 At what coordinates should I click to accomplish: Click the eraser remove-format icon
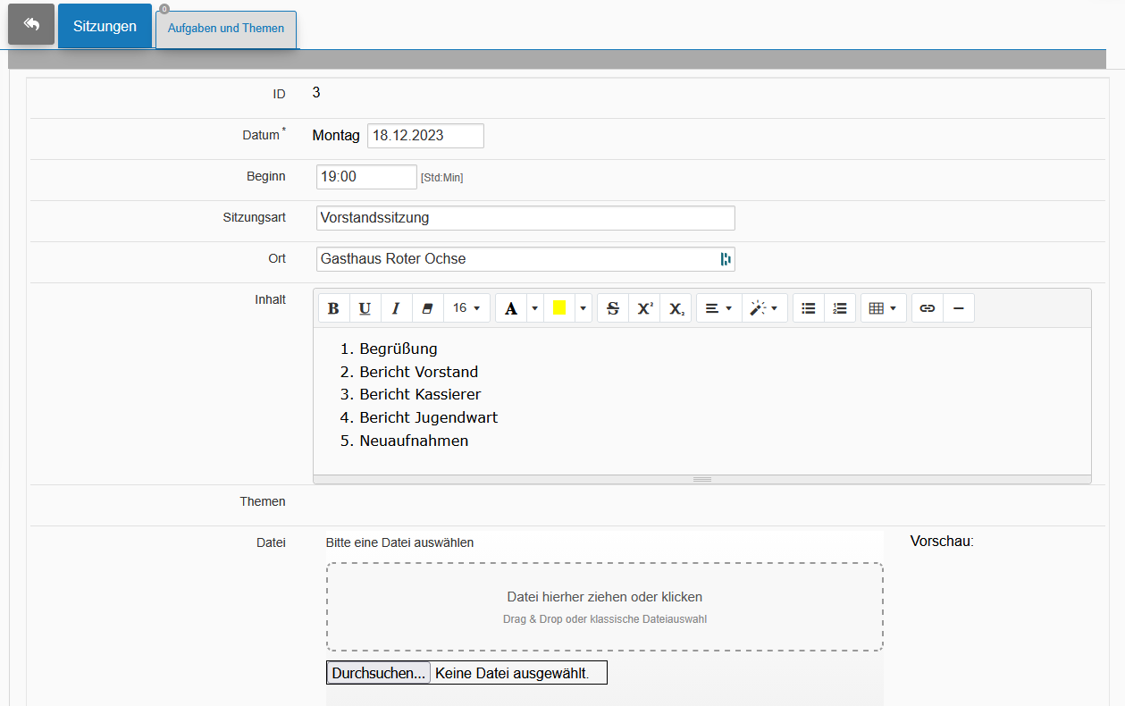pos(426,308)
